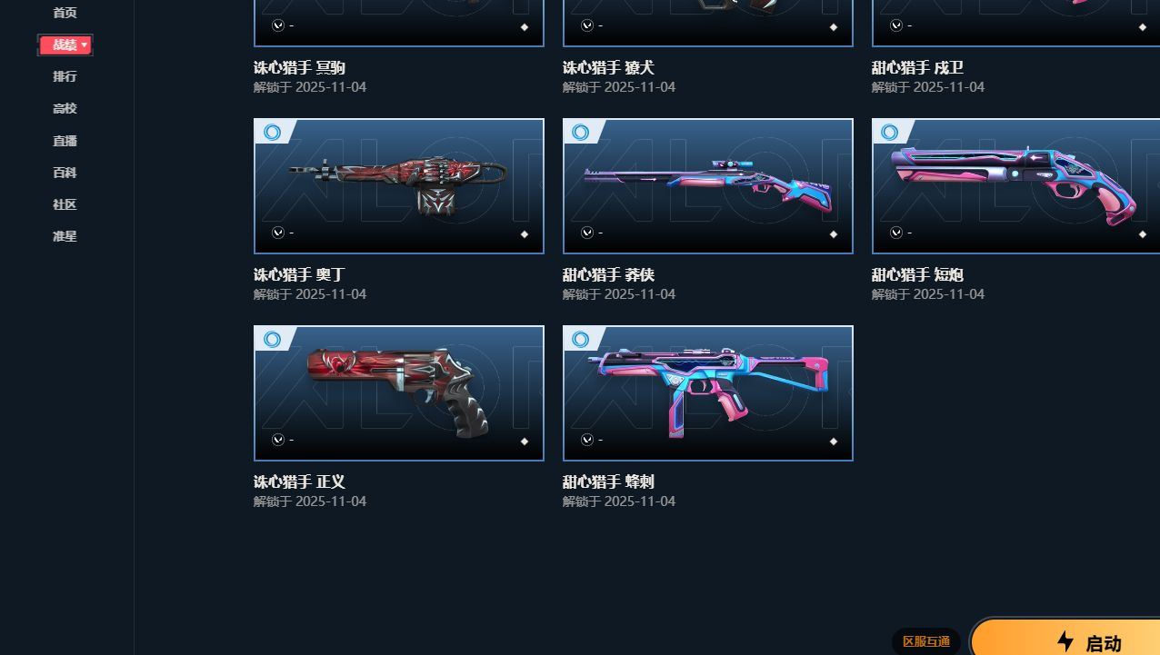Switch to 直播 in the sidebar

(65, 141)
